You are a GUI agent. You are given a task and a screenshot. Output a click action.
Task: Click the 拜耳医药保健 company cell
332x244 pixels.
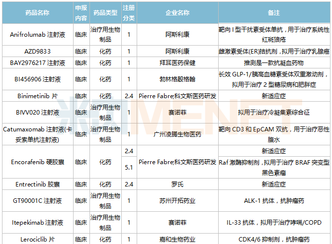pos(177,62)
